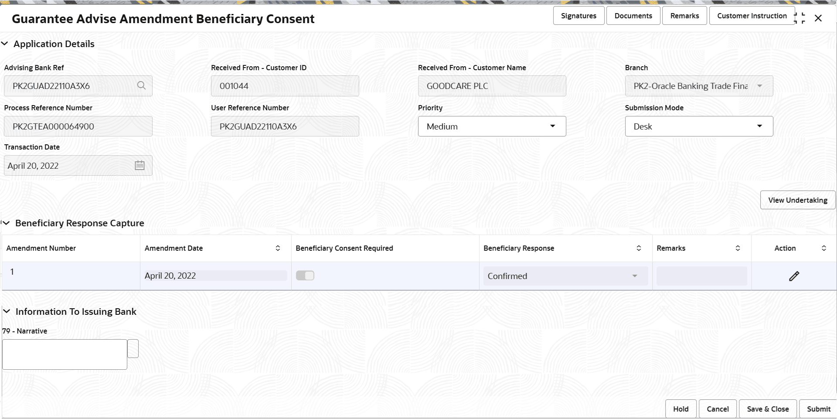Screen dimensions: 837x419
Task: Click inside the 79 - Narrative text box
Action: point(64,354)
